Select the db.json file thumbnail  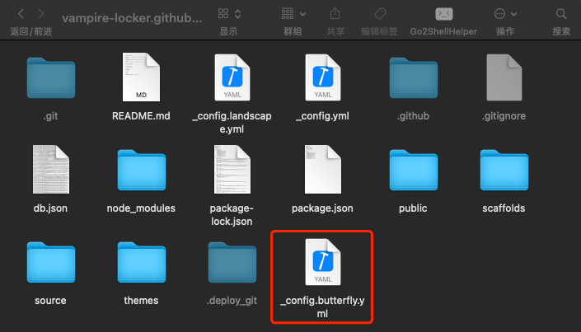point(51,170)
